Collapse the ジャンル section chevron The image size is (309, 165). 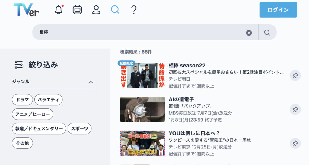[x=91, y=82]
